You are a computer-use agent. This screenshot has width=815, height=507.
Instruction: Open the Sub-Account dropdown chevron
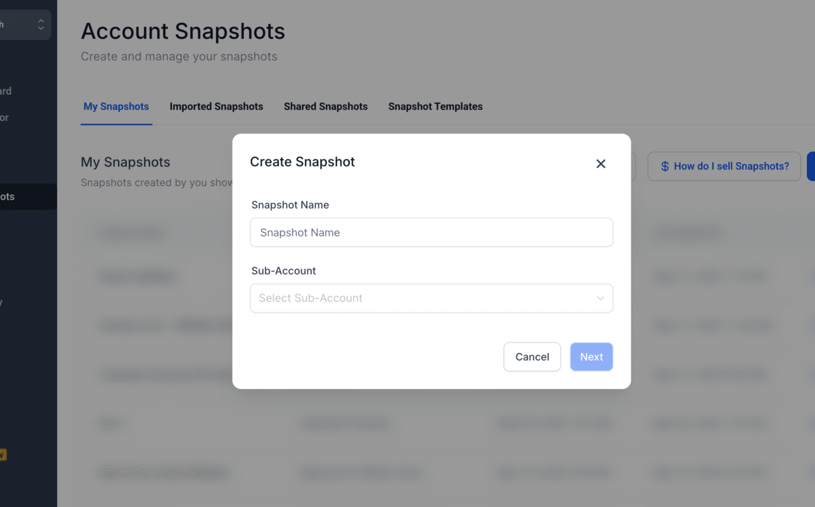click(x=600, y=298)
